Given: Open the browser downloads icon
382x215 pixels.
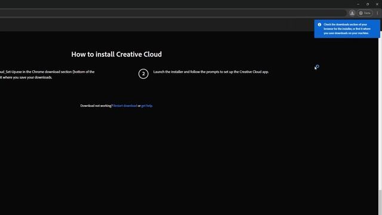Looking at the screenshot, I should [352, 13].
